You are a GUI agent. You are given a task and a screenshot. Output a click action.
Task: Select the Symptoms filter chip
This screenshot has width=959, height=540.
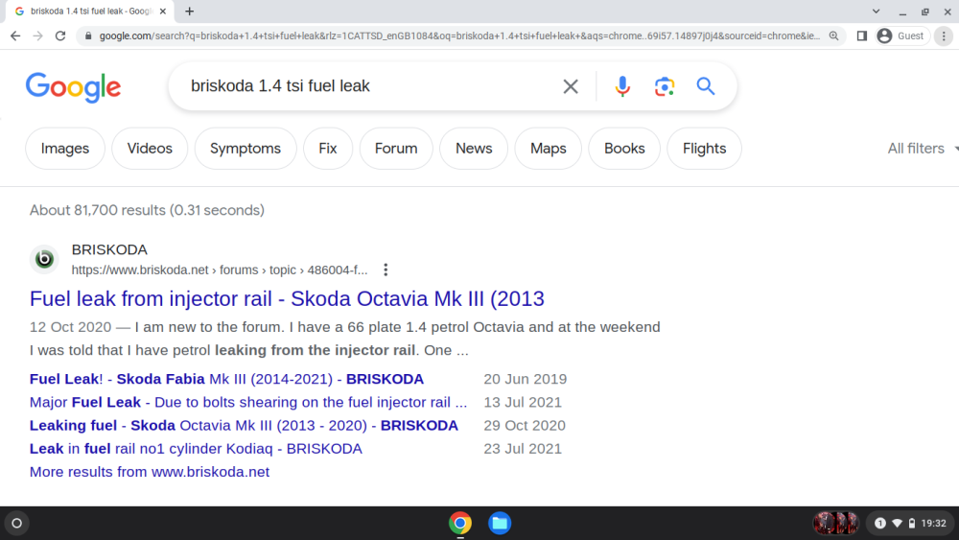[x=246, y=149]
